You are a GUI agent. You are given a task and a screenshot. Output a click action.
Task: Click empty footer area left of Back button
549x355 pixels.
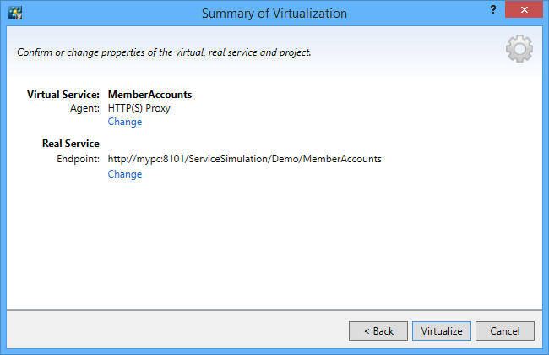[169, 330]
